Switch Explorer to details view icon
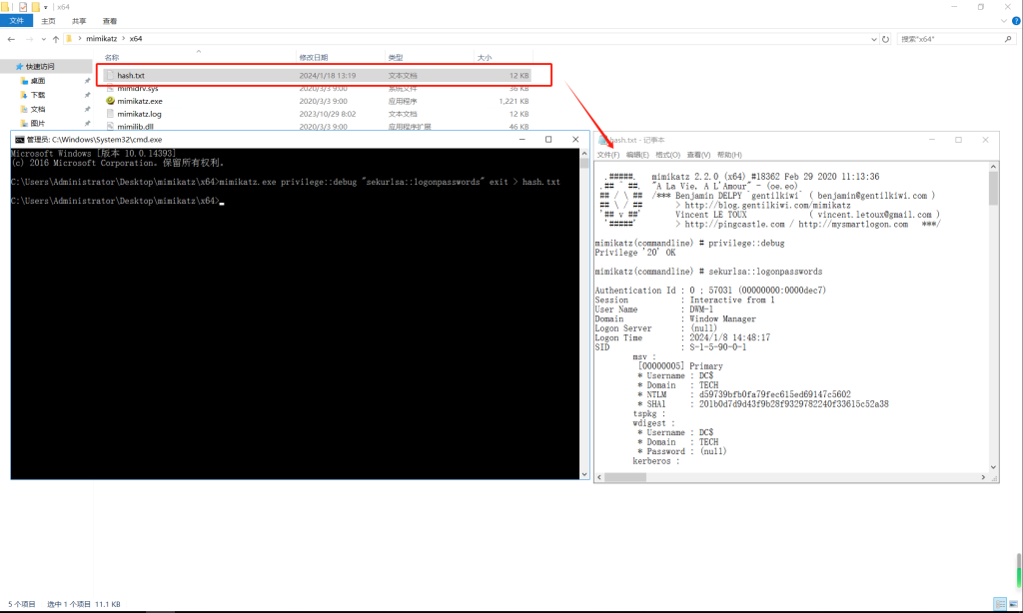This screenshot has width=1023, height=613. (x=999, y=605)
